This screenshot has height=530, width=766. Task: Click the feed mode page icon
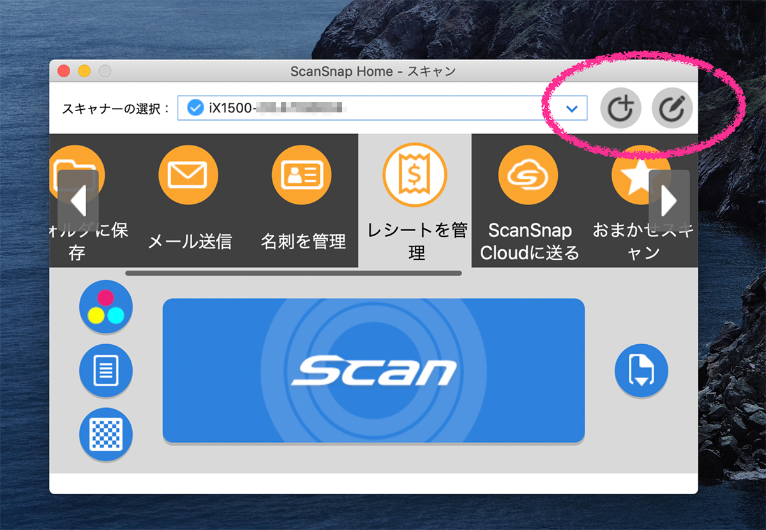coord(641,370)
